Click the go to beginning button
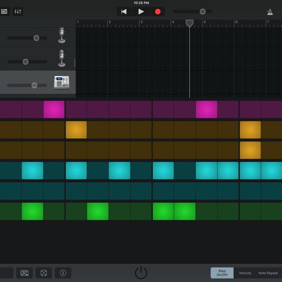 pos(124,12)
